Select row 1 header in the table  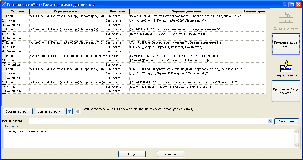click(3, 16)
